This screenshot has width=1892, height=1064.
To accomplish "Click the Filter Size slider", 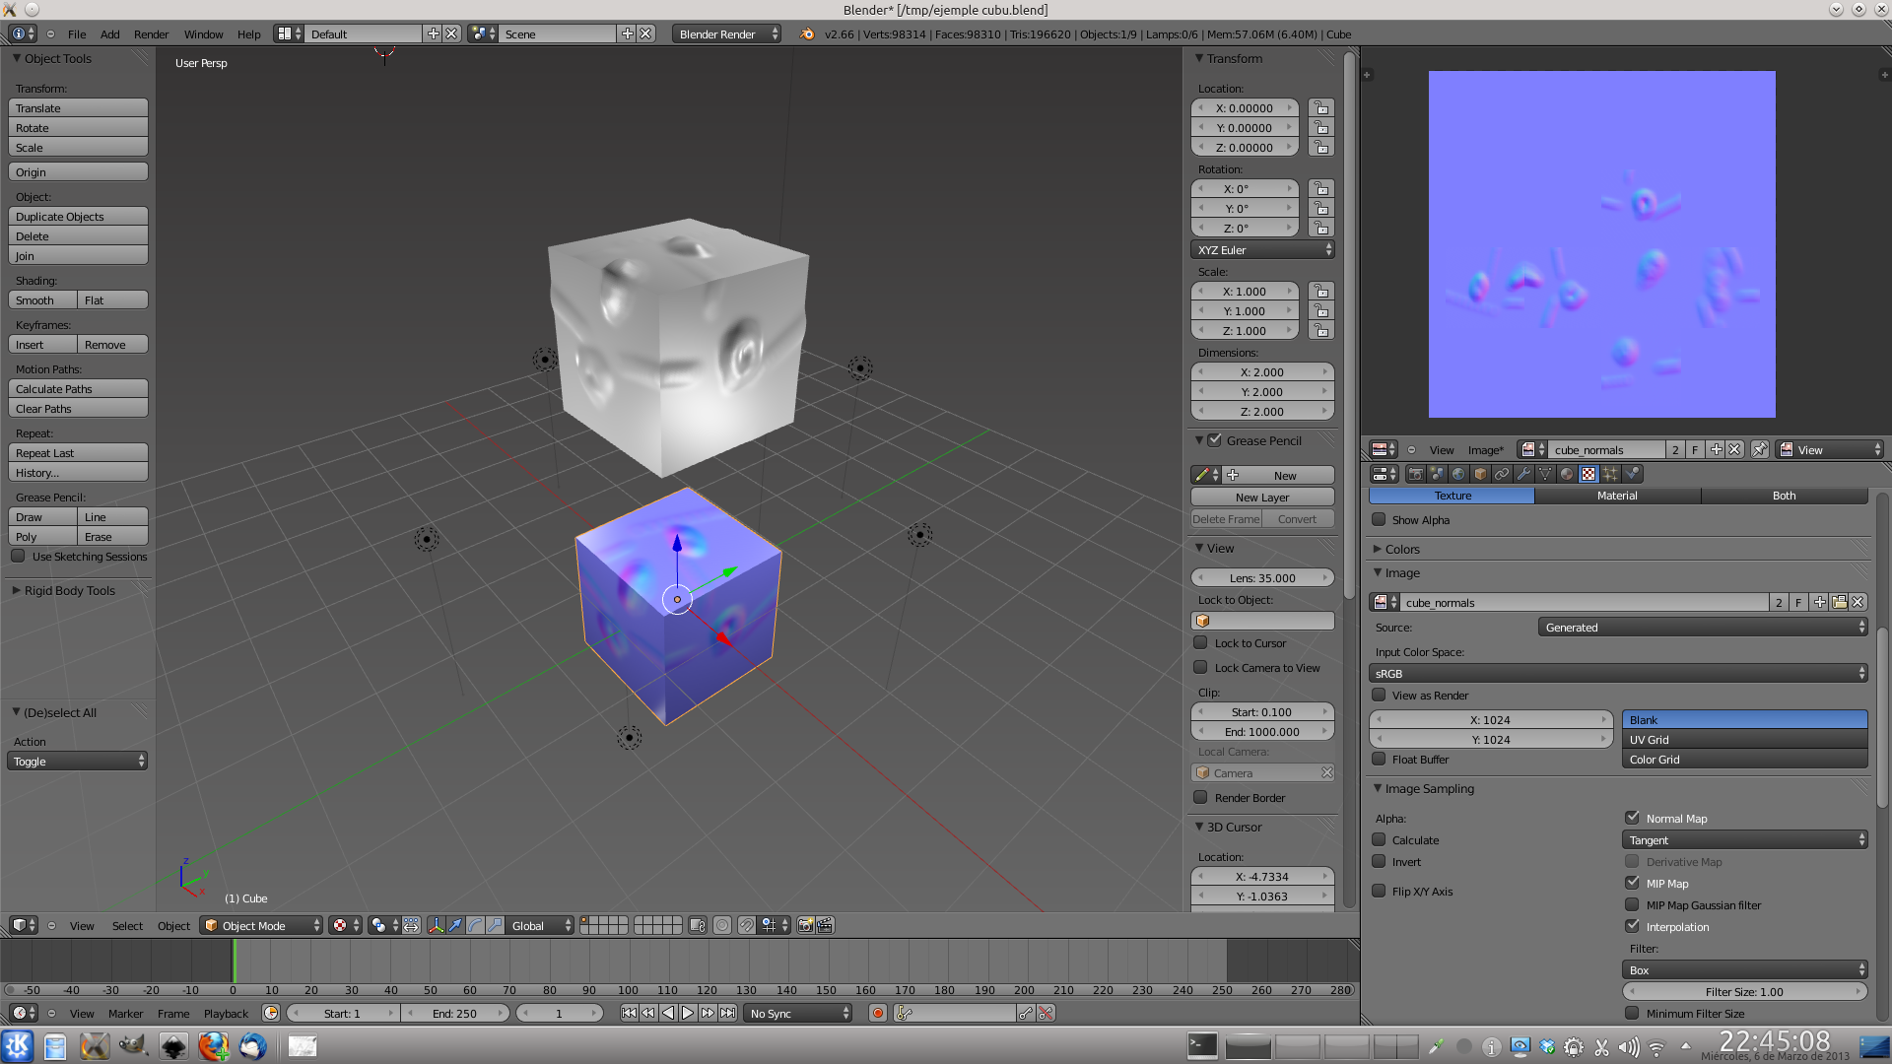I will pos(1744,991).
